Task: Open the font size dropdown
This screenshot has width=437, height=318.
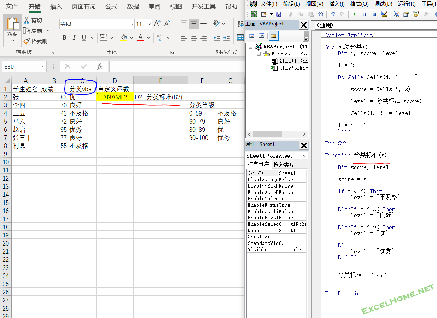Action: coord(149,24)
